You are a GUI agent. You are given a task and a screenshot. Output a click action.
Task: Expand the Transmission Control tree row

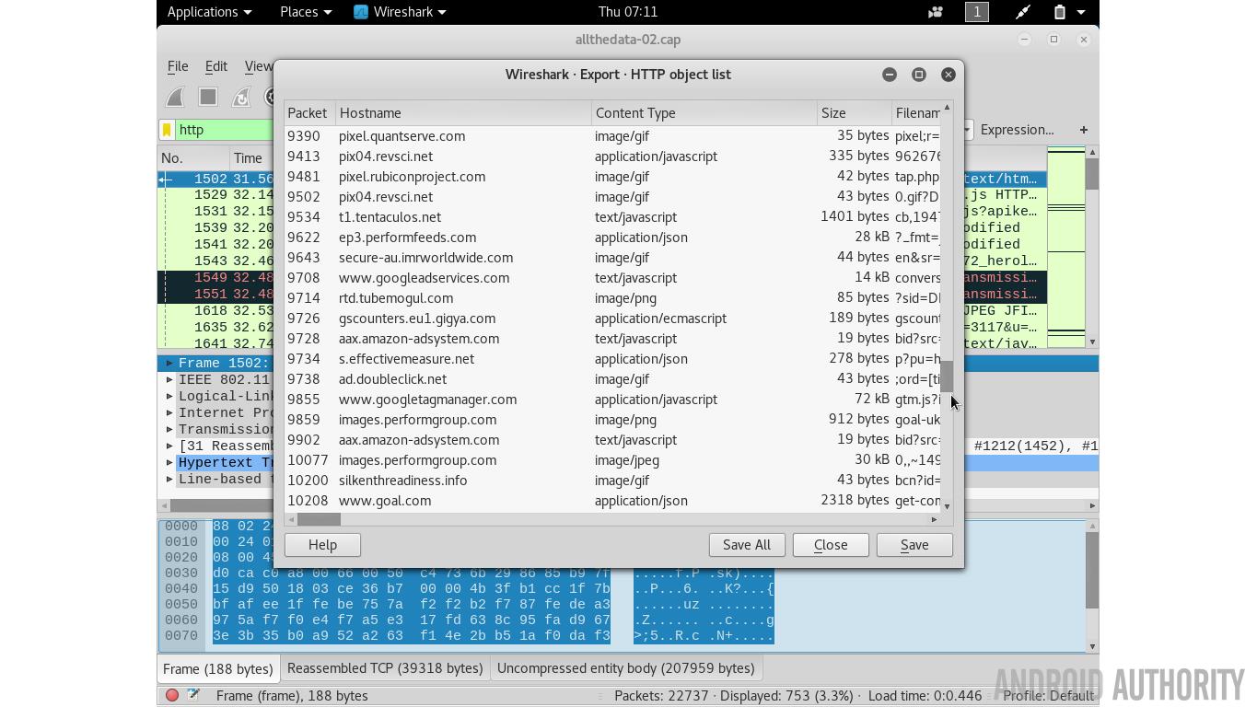tap(169, 429)
